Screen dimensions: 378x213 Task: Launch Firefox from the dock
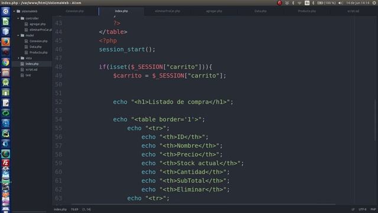(x=5, y=42)
